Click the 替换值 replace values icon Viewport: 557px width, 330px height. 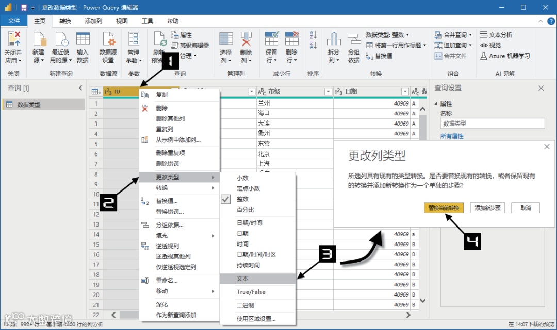(x=369, y=56)
